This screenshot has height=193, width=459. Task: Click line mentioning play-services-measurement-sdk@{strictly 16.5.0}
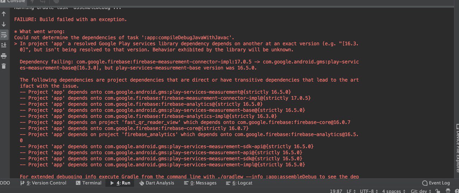[161, 159]
